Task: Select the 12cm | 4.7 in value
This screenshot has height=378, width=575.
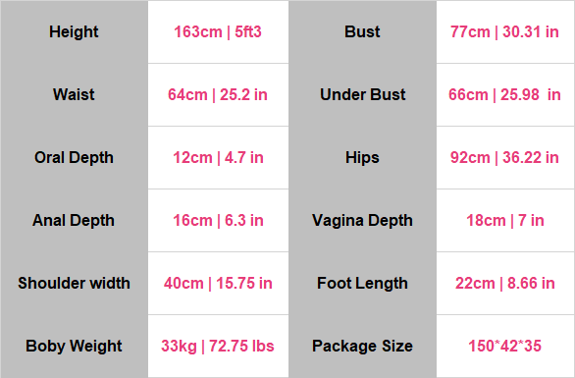Action: pyautogui.click(x=218, y=158)
